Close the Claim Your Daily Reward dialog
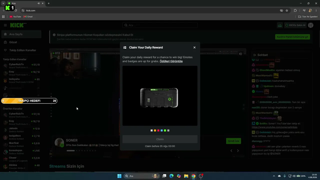 (194, 47)
